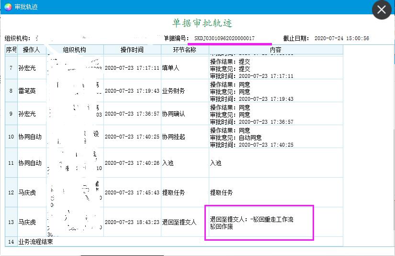Screen dimensions: 395x256
Task: Close the dialog with the X button
Action: [382, 10]
